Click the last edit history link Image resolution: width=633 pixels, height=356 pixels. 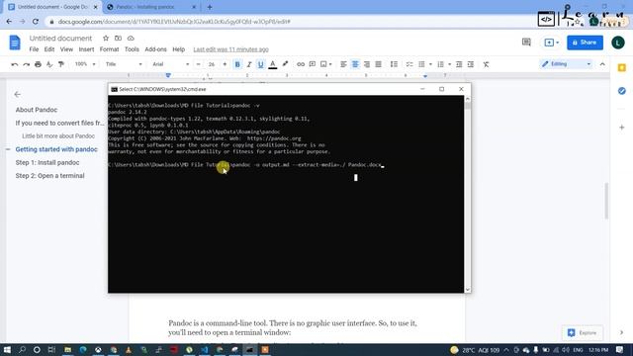click(x=230, y=49)
